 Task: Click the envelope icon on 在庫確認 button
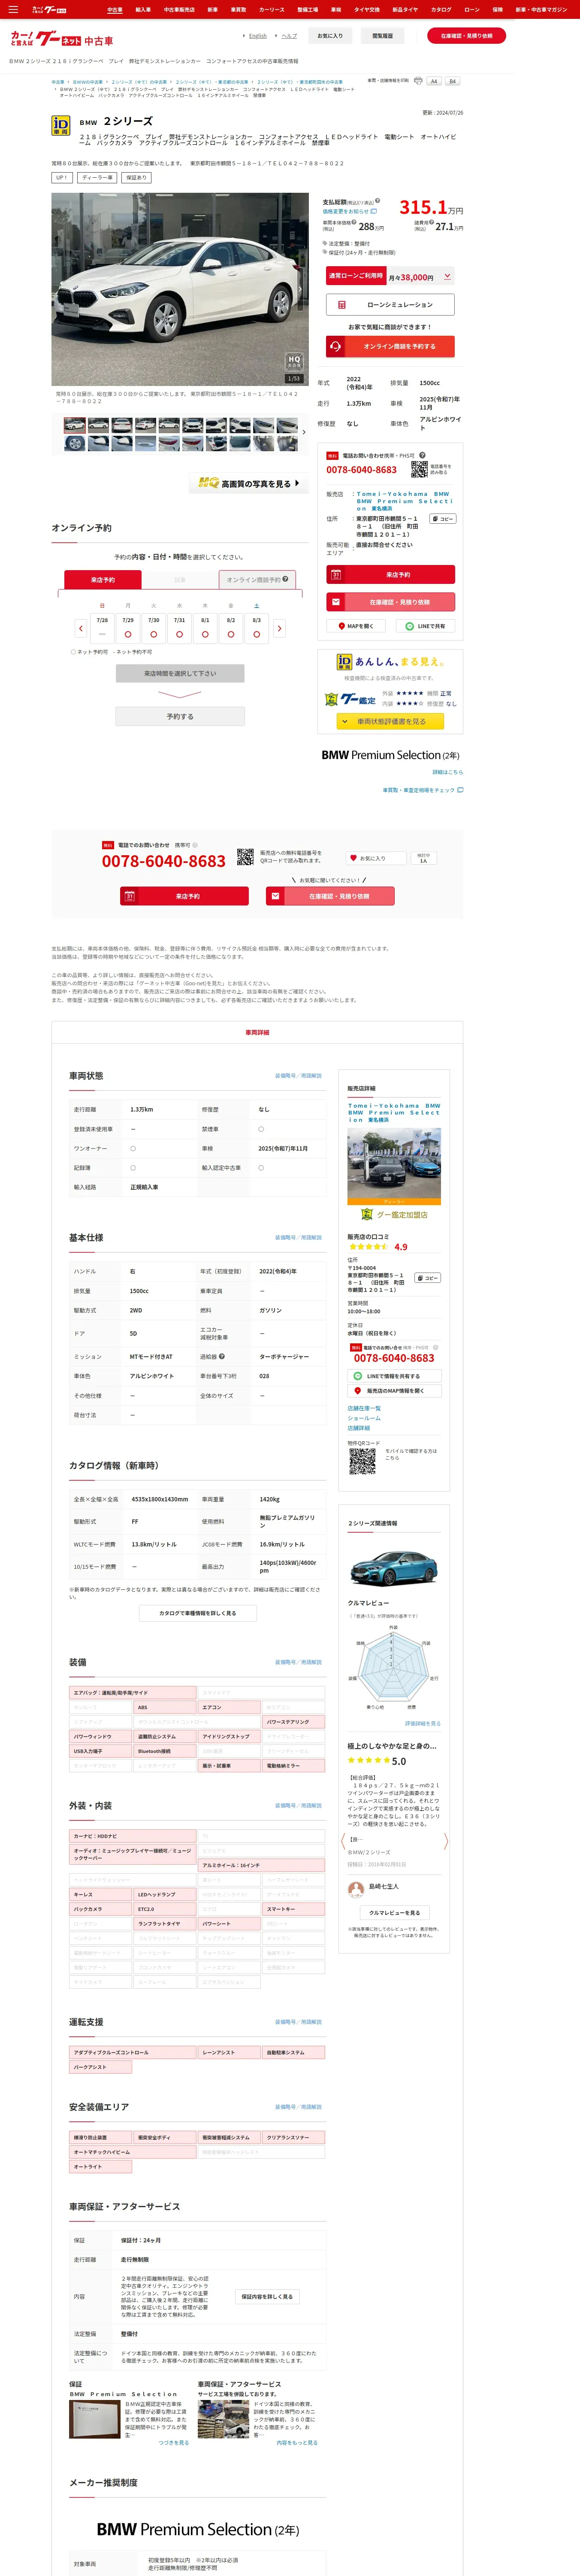pos(336,602)
